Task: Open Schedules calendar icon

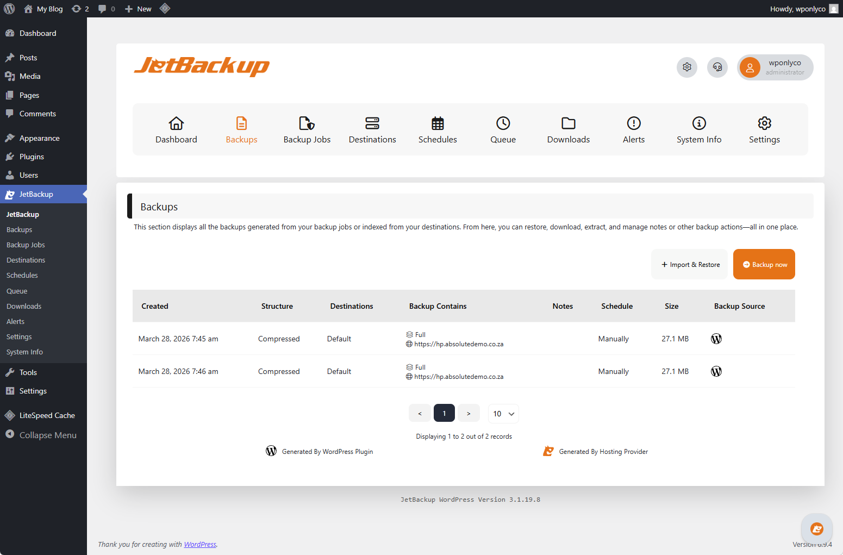Action: click(438, 123)
